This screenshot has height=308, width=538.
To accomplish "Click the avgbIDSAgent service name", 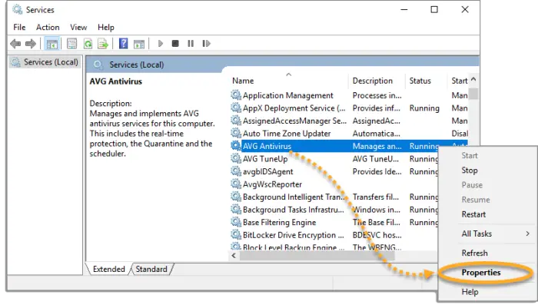I will [x=267, y=171].
